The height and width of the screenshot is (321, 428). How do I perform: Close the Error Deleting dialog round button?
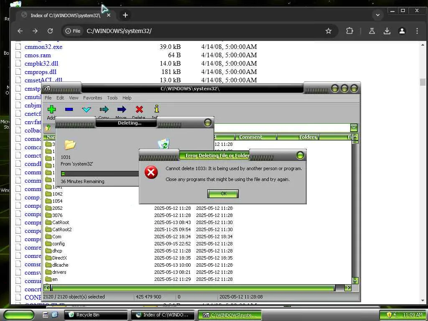pos(300,155)
